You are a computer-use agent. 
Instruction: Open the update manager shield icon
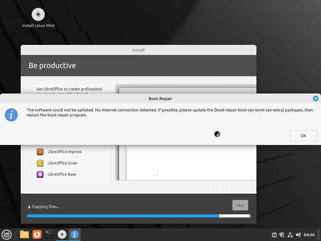tap(282, 235)
